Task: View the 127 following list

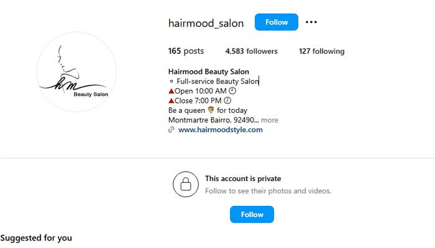Action: [x=321, y=51]
